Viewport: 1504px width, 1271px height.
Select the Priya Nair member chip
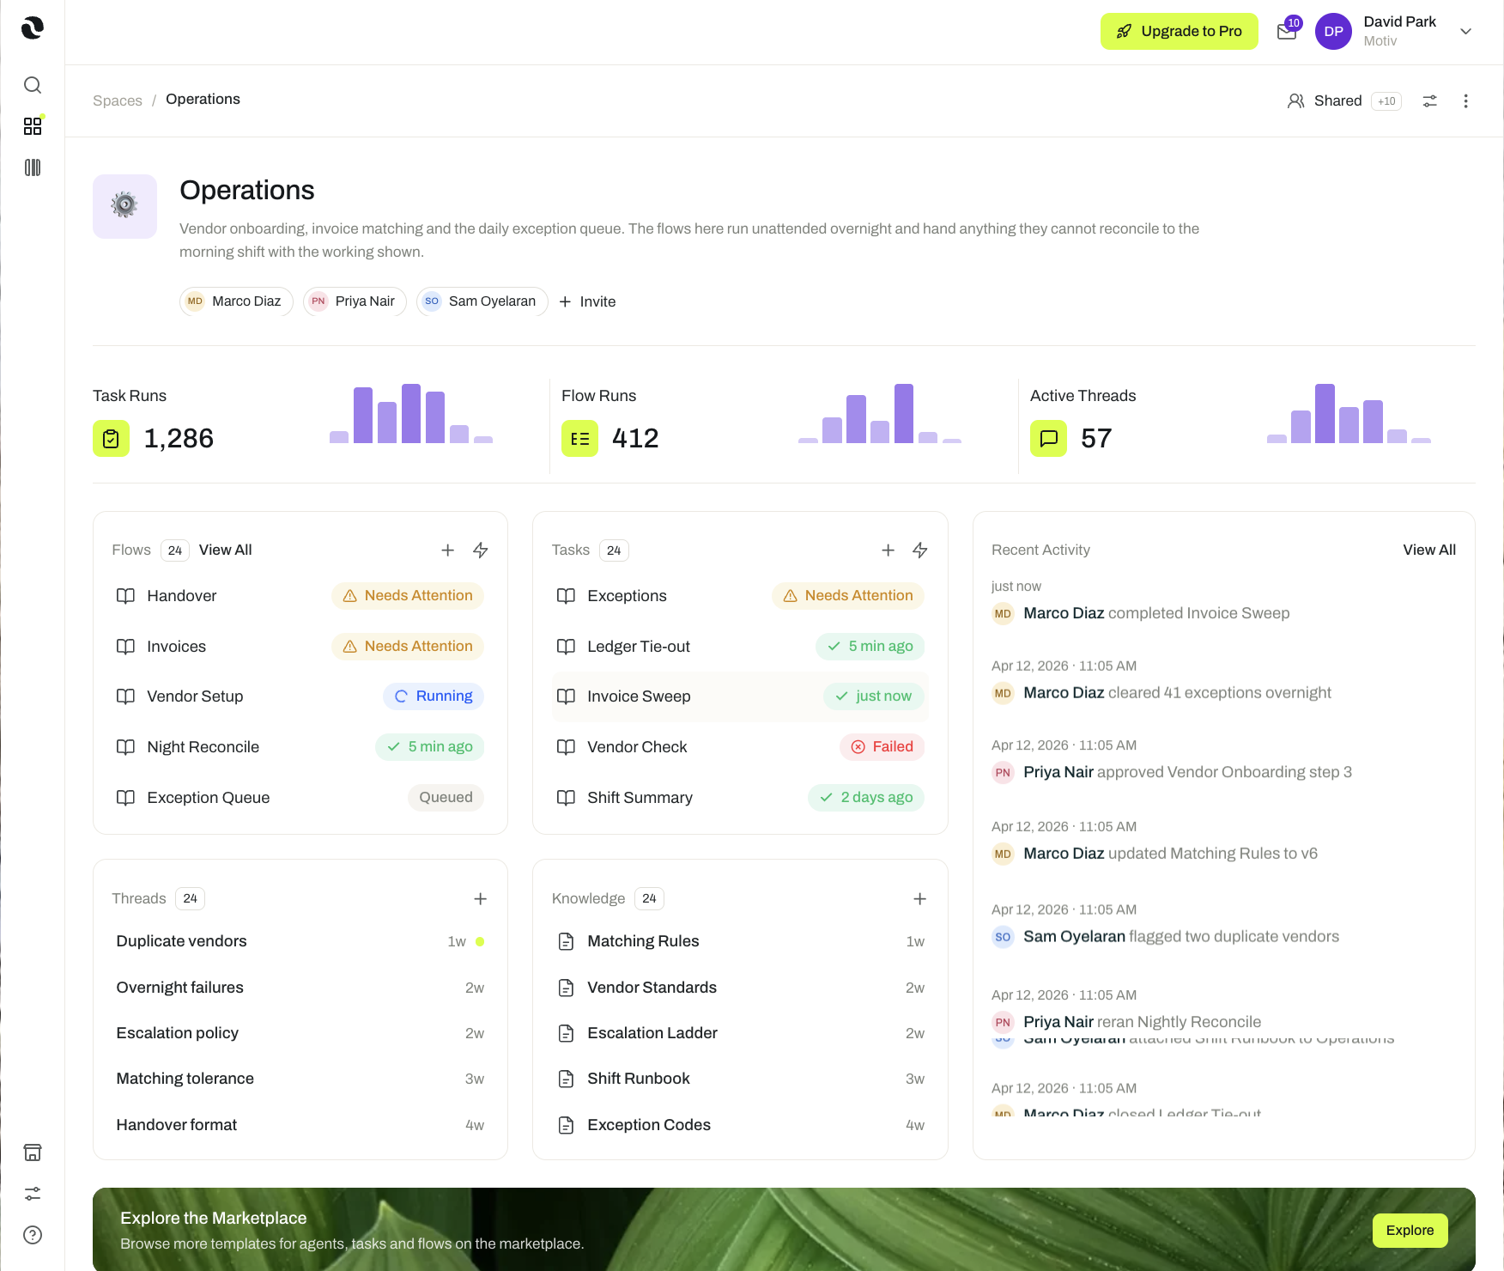click(x=355, y=301)
